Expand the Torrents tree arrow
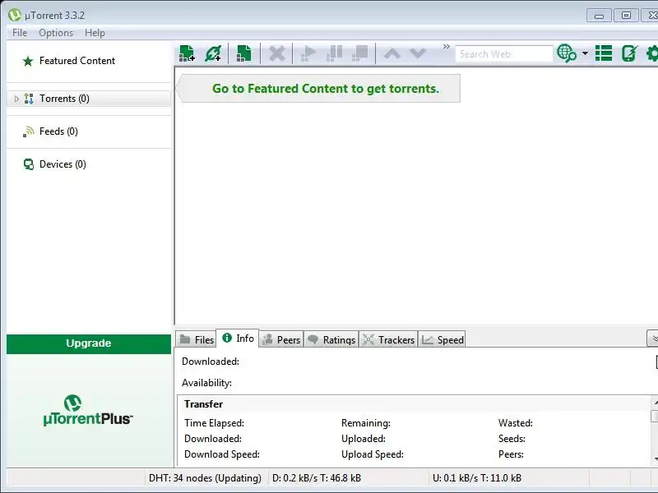This screenshot has width=658, height=493. pos(16,99)
